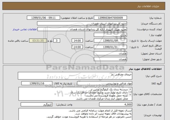This screenshot has height=120, width=170.
Task: Click the section heading اطلاعات کالاهای مورد نیاز
Action: click(x=145, y=69)
